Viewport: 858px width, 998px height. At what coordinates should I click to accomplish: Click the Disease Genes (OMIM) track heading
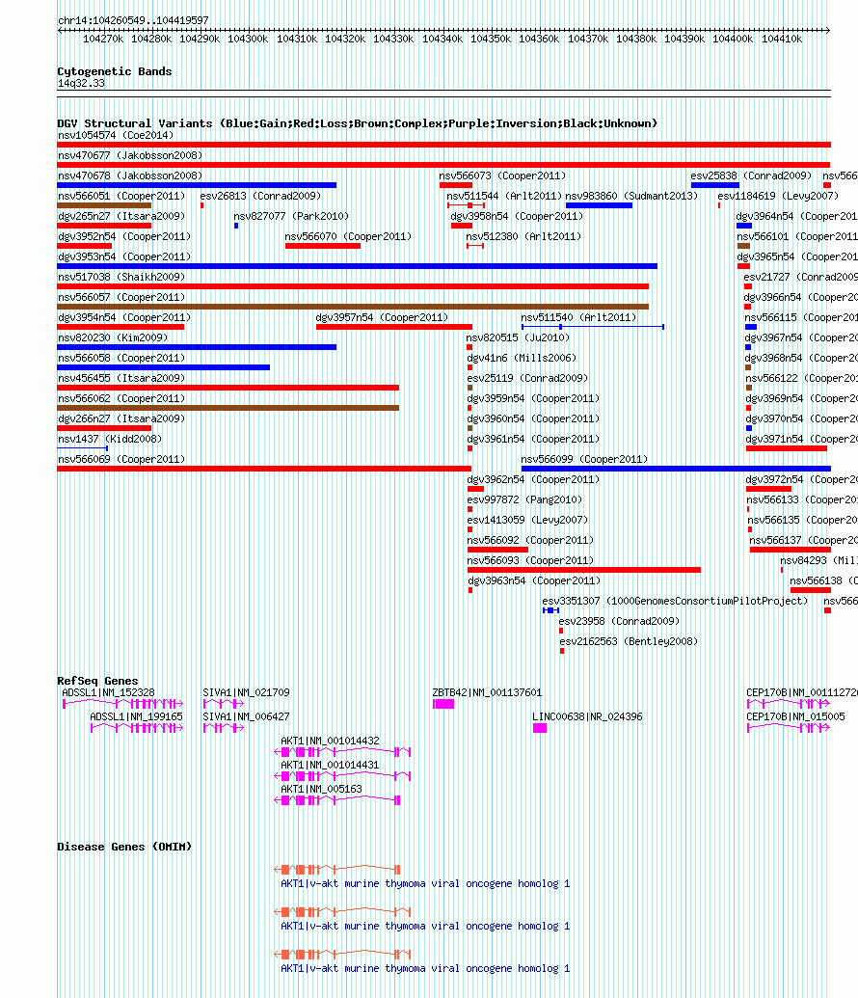124,847
